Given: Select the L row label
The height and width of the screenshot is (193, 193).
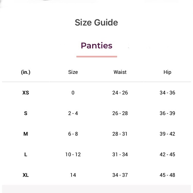Looking at the screenshot, I should point(26,154).
